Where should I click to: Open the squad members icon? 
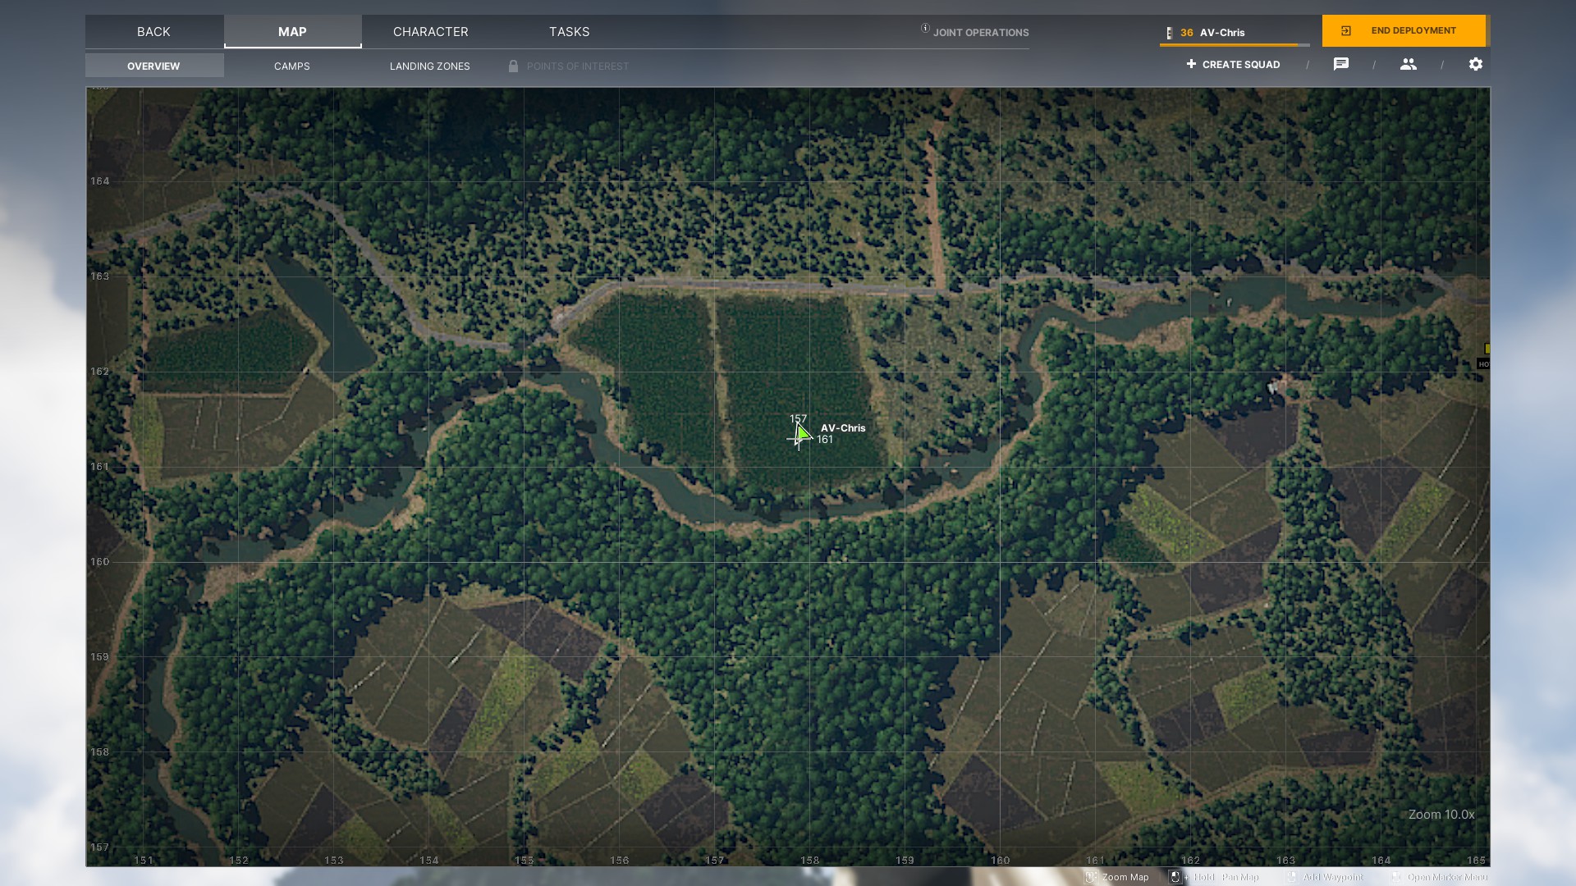1409,64
